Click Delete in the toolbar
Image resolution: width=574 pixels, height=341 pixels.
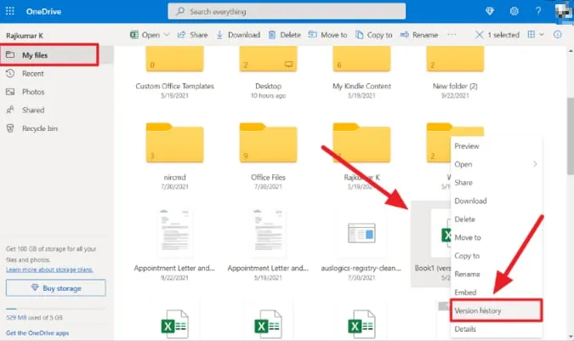pyautogui.click(x=284, y=35)
